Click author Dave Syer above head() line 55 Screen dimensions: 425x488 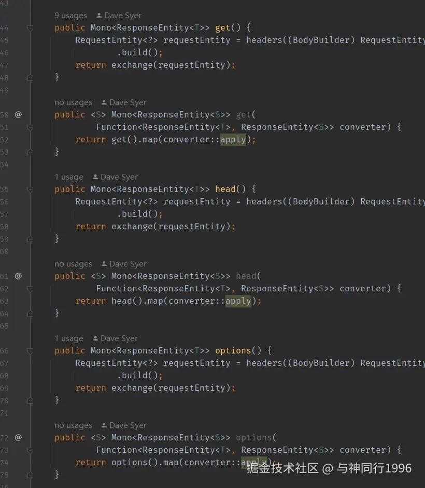point(116,177)
